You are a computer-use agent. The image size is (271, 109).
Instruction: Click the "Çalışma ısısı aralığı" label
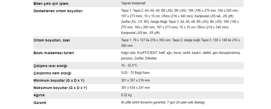[50, 66]
